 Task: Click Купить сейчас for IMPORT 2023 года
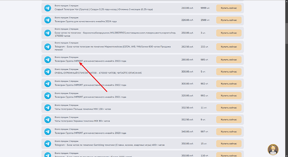click(x=229, y=60)
